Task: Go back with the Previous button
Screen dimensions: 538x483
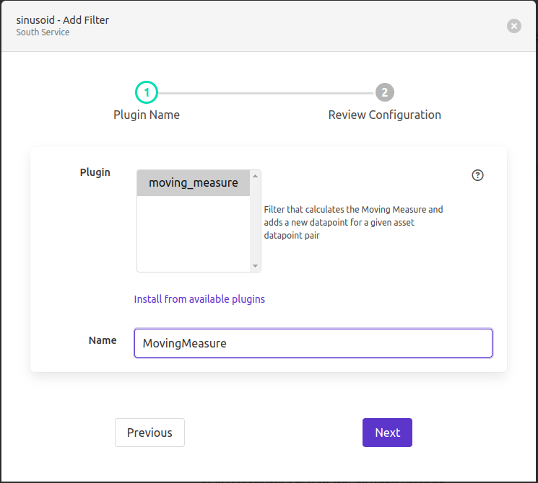Action: click(x=149, y=433)
